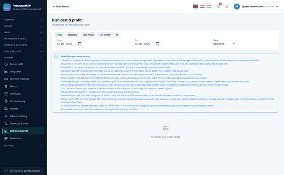The width and height of the screenshot is (284, 175).
Task: Click the Waste trash icon
Action: point(6,87)
